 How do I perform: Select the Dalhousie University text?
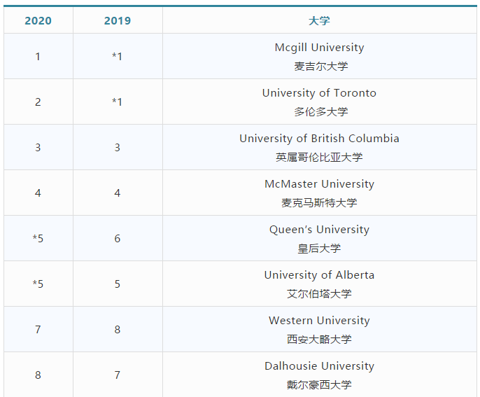319,366
